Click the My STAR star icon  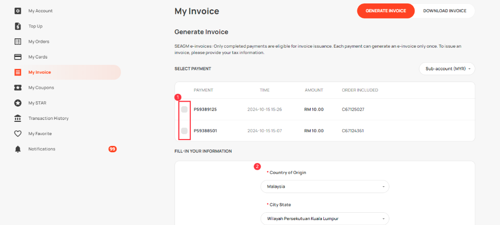click(18, 103)
